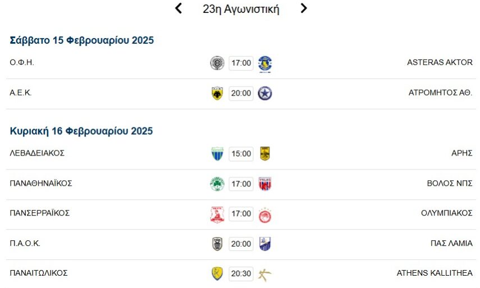Viewport: 480px width, 288px height.
Task: Click the ΟΛΥΜΠΙΑΚΟΣ team name
Action: pyautogui.click(x=446, y=213)
